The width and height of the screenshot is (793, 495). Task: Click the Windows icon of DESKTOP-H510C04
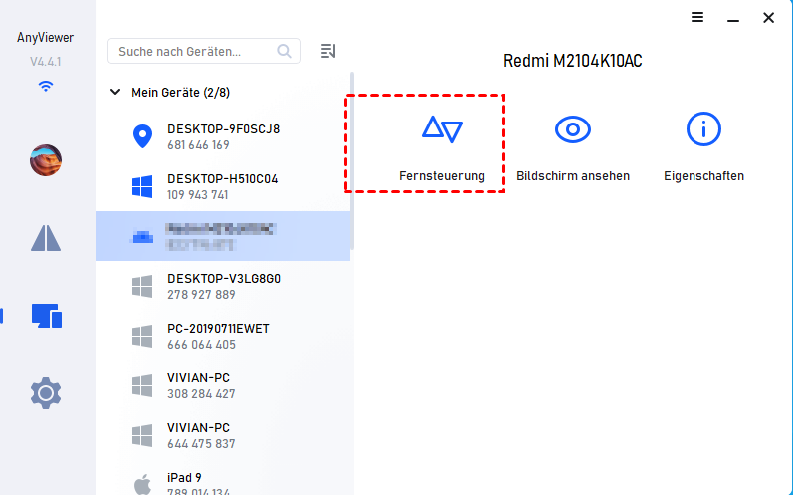[x=142, y=187]
